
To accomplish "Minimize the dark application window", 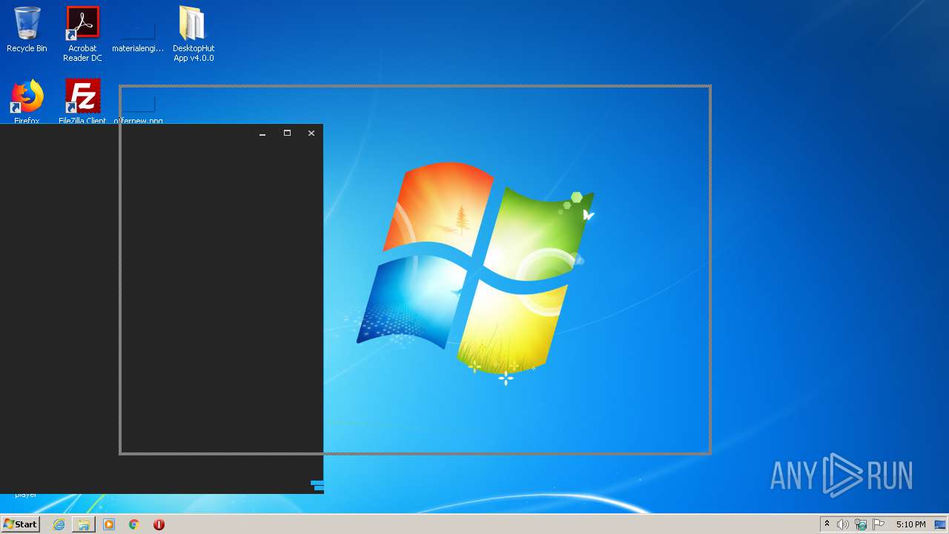I will click(262, 133).
